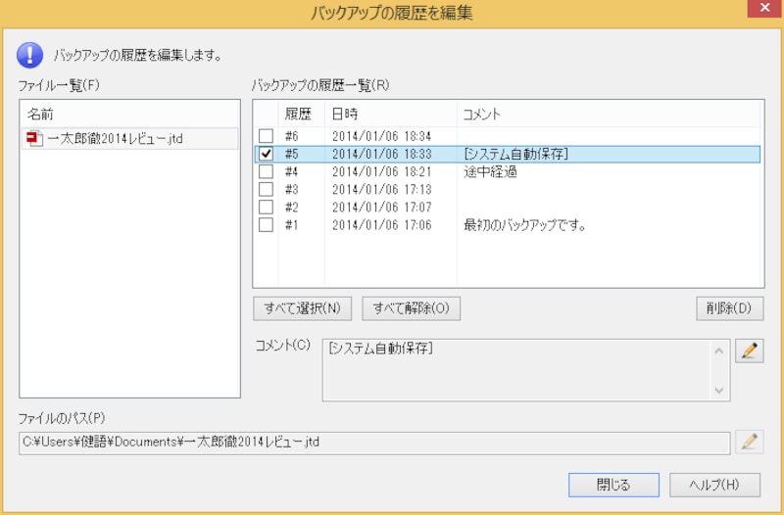Select the row dated 2014/01/06 17:07
784x515 pixels.
[x=507, y=207]
